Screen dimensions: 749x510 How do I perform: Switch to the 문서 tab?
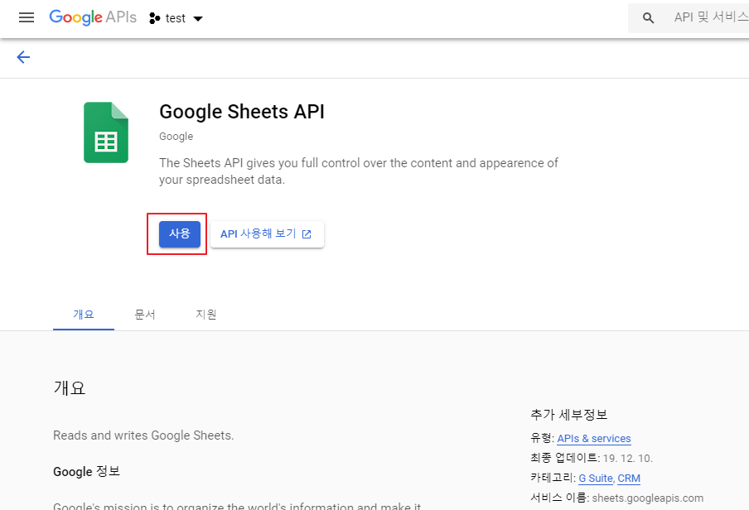tap(145, 315)
